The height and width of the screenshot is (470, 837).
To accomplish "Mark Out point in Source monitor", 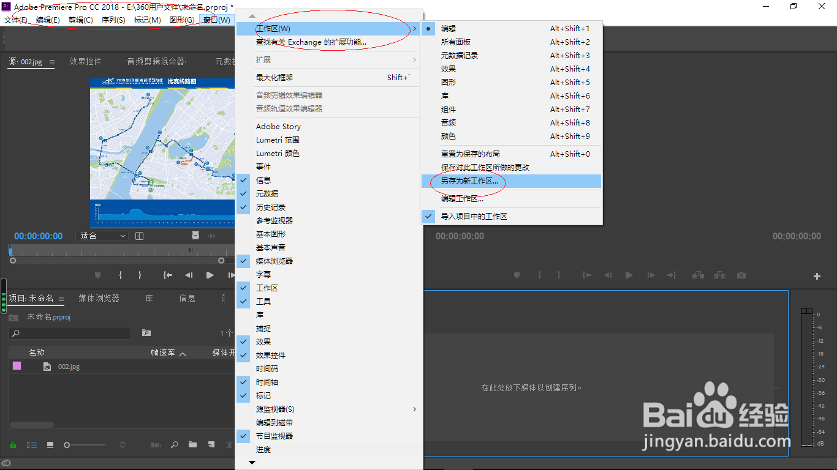I will (x=140, y=275).
